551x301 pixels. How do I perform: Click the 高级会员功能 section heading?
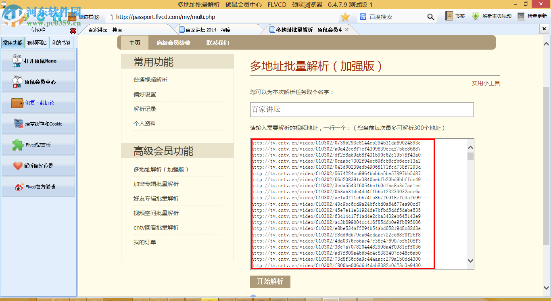pos(164,151)
